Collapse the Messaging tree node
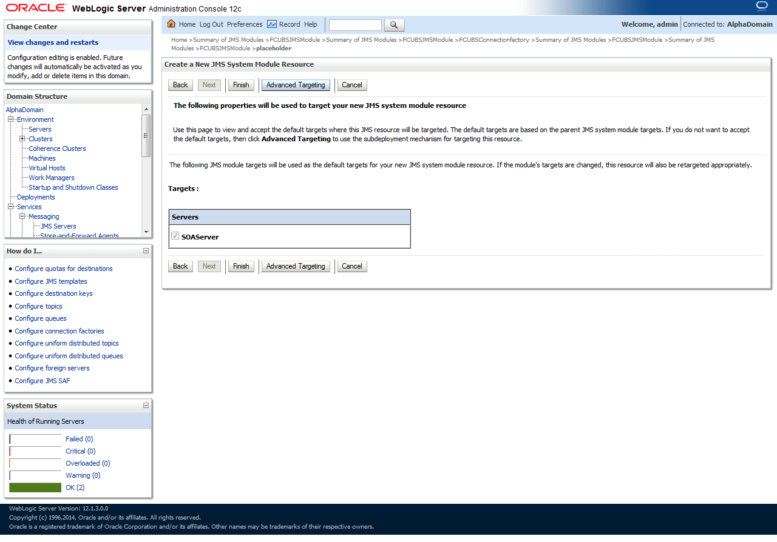The width and height of the screenshot is (777, 542). click(x=22, y=216)
